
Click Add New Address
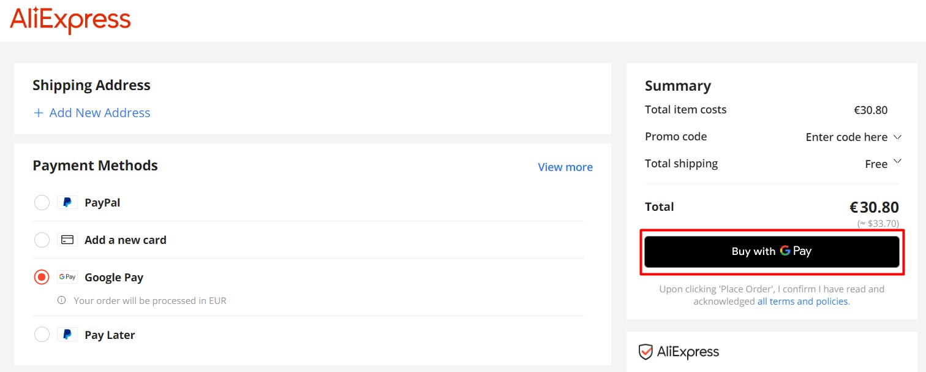92,113
